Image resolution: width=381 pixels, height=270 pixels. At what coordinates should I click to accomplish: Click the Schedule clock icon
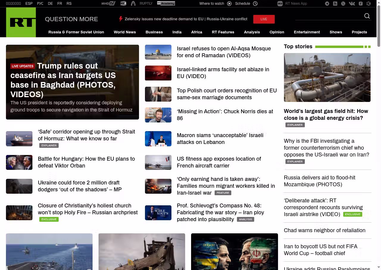click(x=255, y=4)
